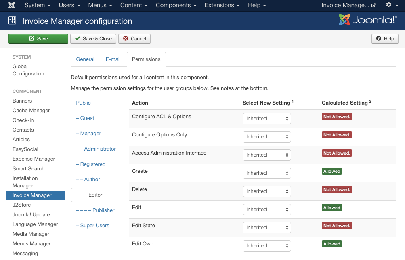Open Expense Manager configuration
405x260 pixels.
click(34, 159)
